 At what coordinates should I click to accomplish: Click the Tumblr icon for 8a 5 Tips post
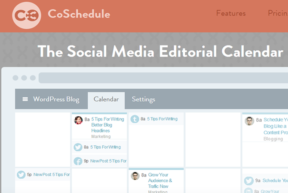tap(135, 119)
